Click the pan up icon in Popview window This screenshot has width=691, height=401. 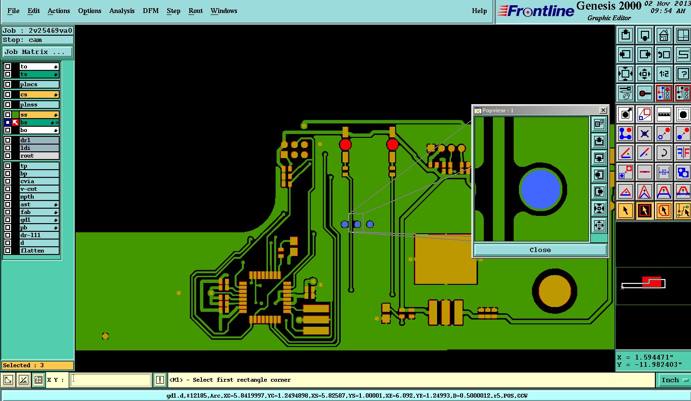pyautogui.click(x=599, y=141)
